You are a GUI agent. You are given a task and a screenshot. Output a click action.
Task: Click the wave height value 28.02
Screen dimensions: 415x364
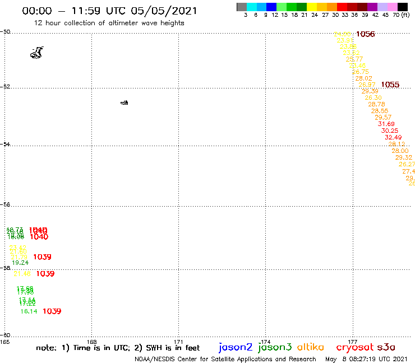[x=363, y=78]
